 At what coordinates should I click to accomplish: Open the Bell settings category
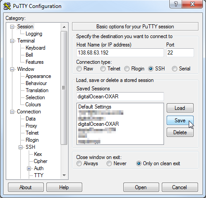pos(29,55)
